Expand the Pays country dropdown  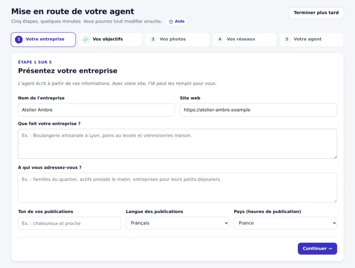pyautogui.click(x=285, y=223)
